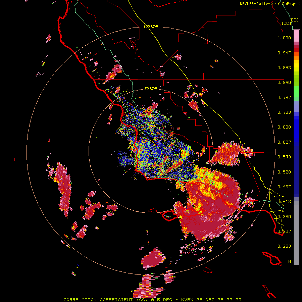Click the 0.627 scale value
This screenshot has height=302, width=302.
284,142
